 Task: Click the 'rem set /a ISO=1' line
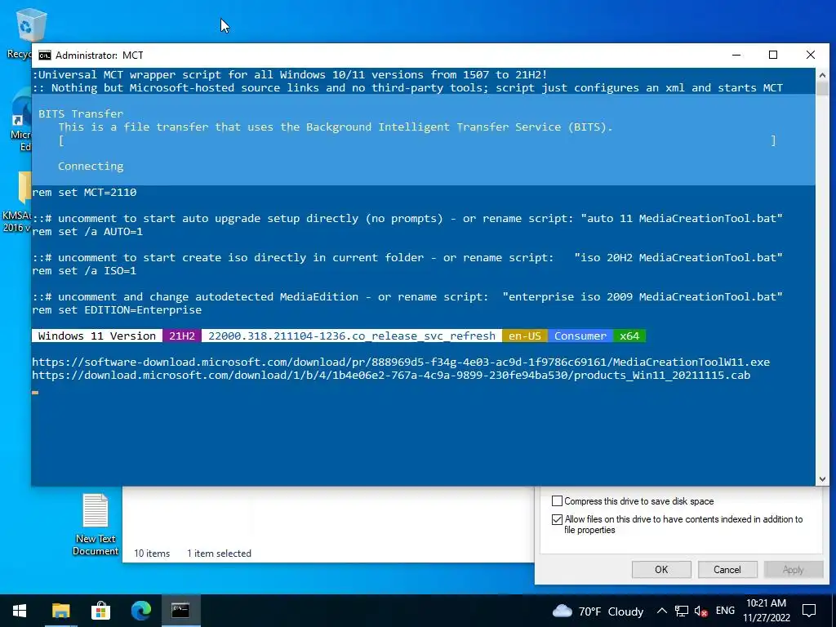[84, 271]
